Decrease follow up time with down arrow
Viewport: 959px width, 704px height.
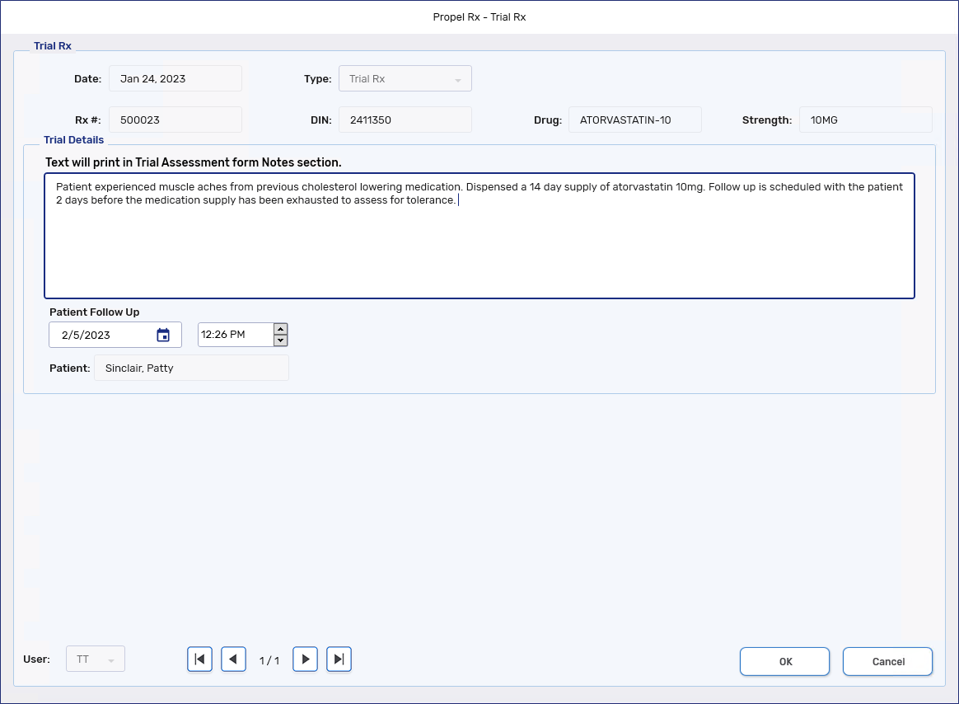point(280,340)
